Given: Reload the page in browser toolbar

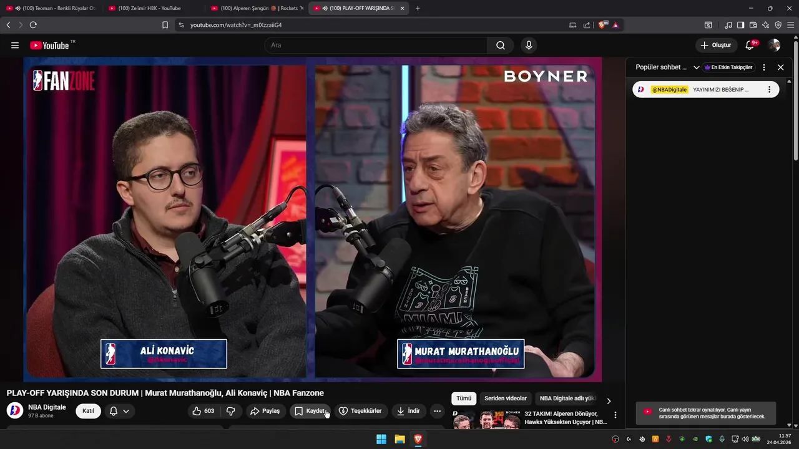Looking at the screenshot, I should (x=33, y=25).
